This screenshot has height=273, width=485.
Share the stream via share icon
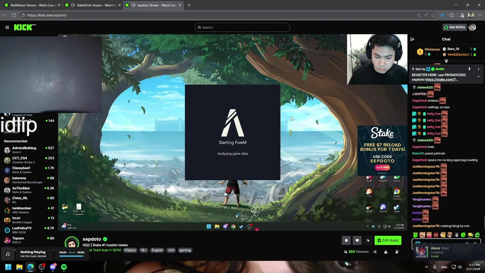pos(375,252)
